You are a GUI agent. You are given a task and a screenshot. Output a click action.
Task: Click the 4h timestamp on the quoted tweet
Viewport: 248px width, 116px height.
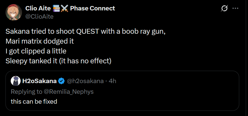pos(112,81)
